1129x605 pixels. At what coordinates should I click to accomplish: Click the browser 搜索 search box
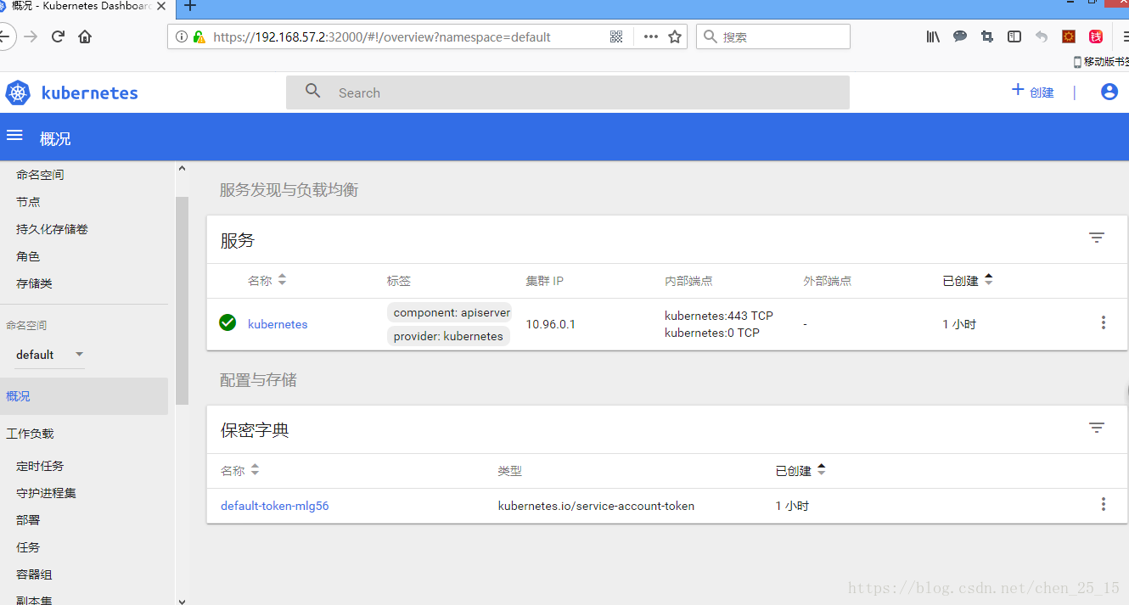(x=773, y=36)
